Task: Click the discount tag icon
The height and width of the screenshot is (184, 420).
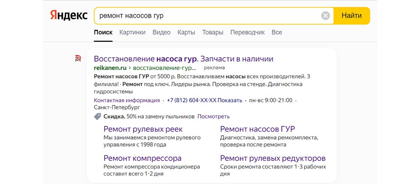Action: click(97, 117)
